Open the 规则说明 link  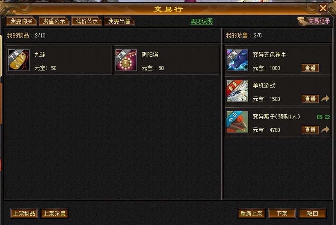tap(202, 21)
